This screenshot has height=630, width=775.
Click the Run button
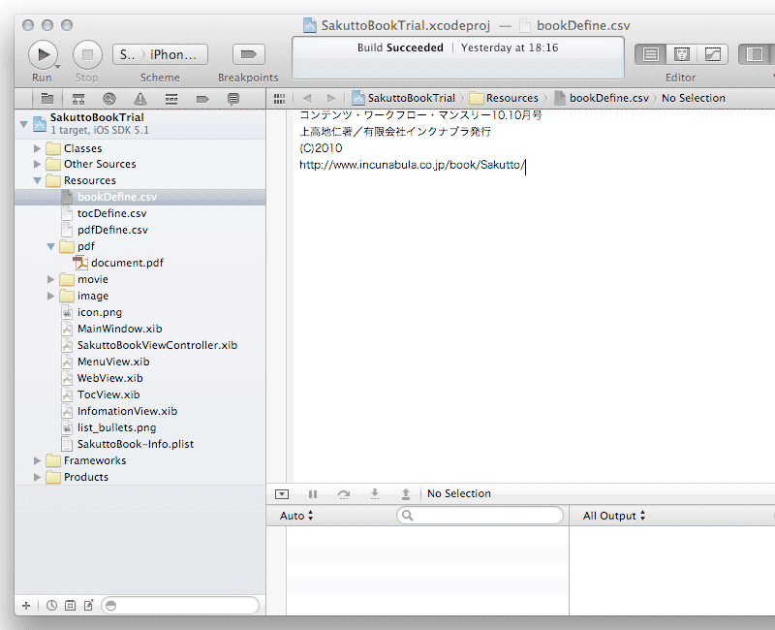pos(43,54)
